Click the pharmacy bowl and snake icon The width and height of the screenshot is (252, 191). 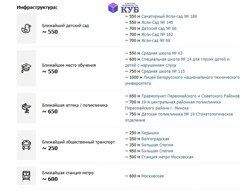[26, 108]
